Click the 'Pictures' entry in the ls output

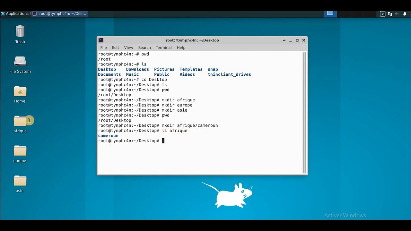(164, 69)
